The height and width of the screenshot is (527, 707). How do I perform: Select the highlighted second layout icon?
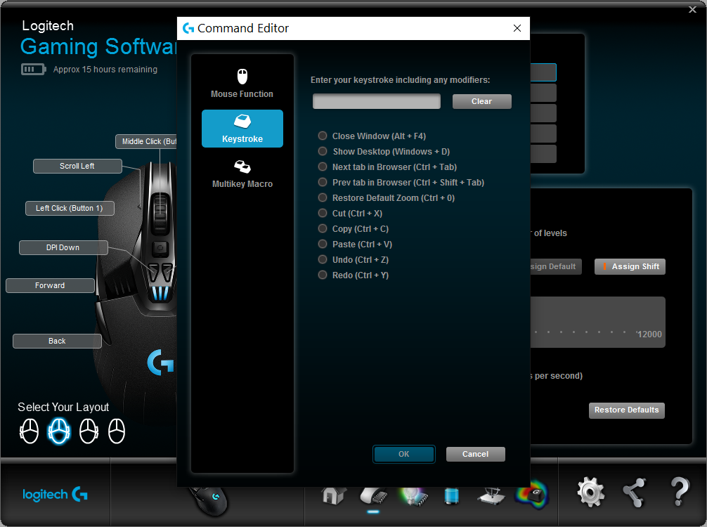pyautogui.click(x=59, y=431)
